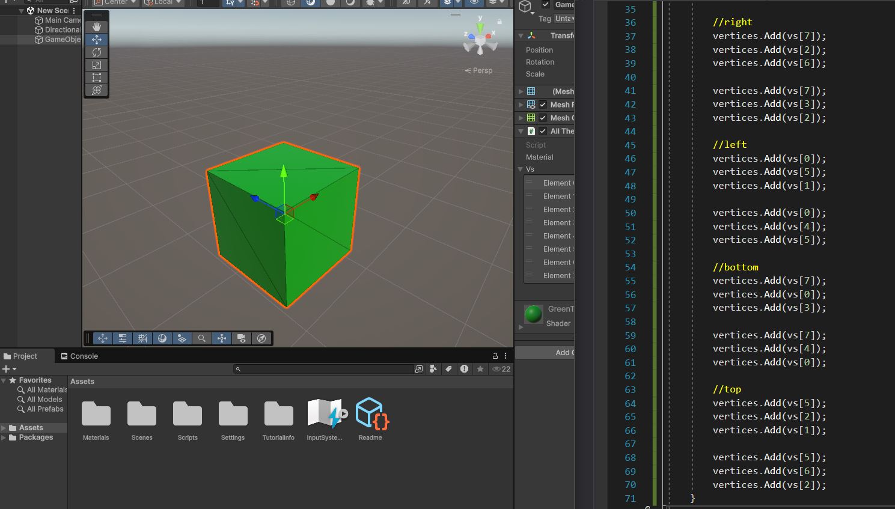
Task: Select the Scale tool
Action: pyautogui.click(x=96, y=65)
